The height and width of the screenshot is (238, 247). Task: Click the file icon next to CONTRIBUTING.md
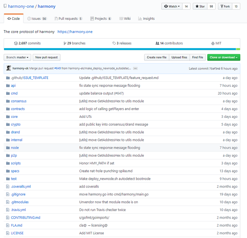(x=7, y=218)
